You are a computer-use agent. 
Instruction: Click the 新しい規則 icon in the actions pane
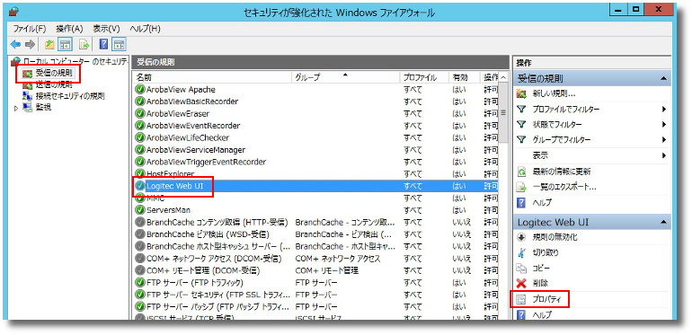[522, 94]
